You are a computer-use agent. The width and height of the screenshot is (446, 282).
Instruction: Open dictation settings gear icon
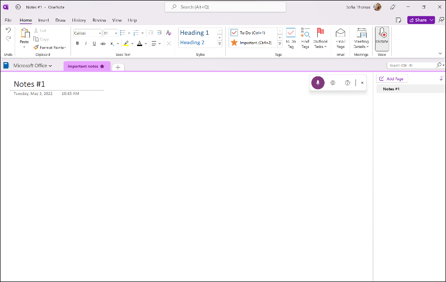pyautogui.click(x=333, y=83)
